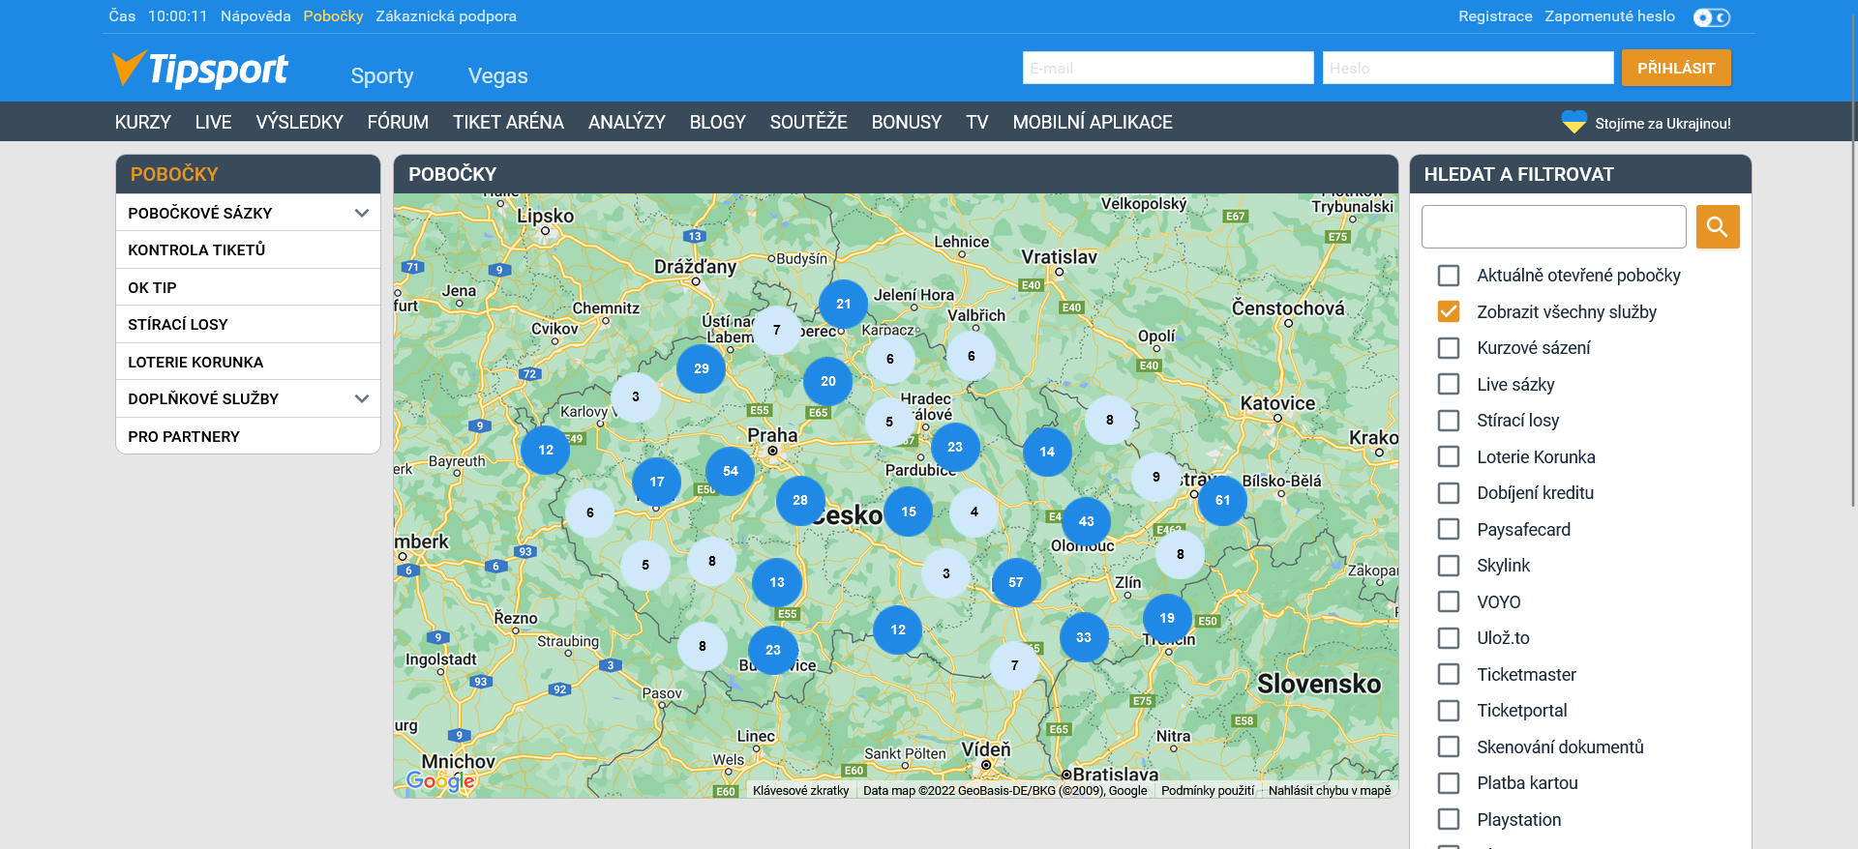This screenshot has height=849, width=1858.
Task: Uncheck Zobrazit všechny služby
Action: click(x=1449, y=311)
